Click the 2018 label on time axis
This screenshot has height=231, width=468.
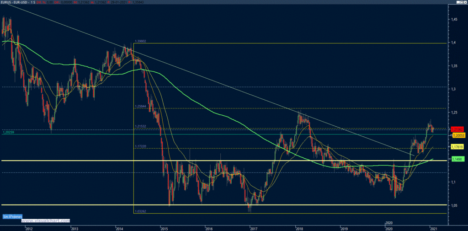[x=298, y=229]
